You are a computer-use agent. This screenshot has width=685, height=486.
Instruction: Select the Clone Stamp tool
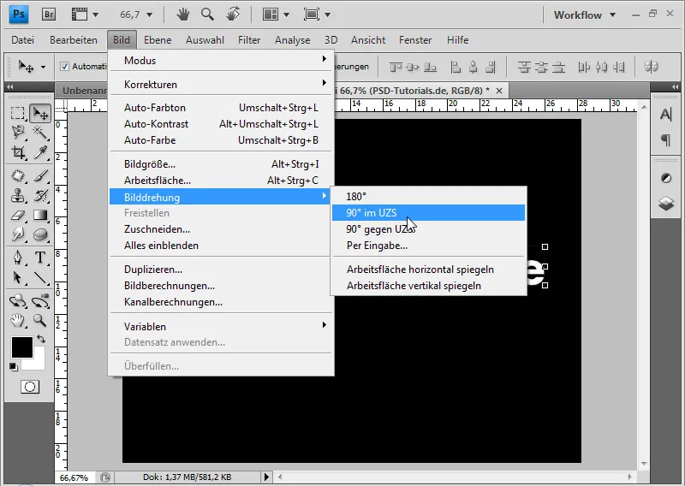(18, 196)
